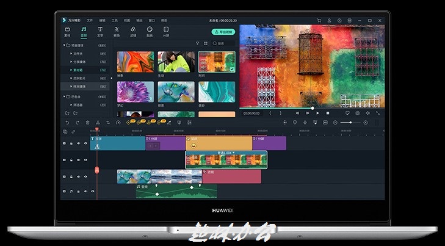
Task: Split clip with scissors icon
Action: pyautogui.click(x=98, y=123)
